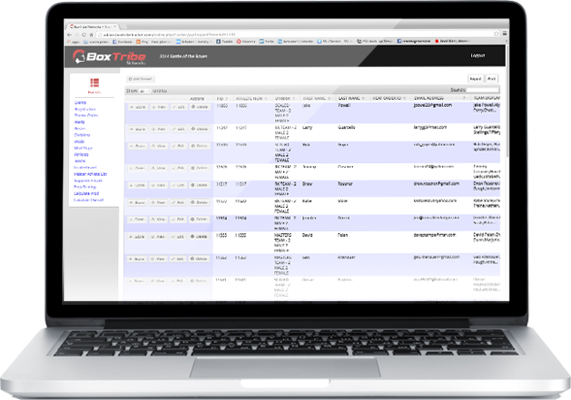Open the Facebook bookmark
This screenshot has height=400, width=571.
[122, 42]
